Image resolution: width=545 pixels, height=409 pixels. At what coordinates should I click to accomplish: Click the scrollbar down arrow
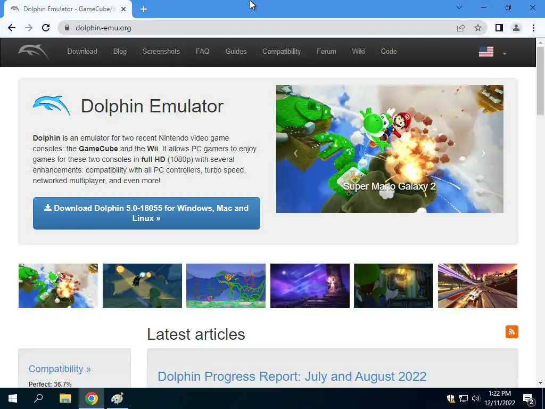click(541, 383)
